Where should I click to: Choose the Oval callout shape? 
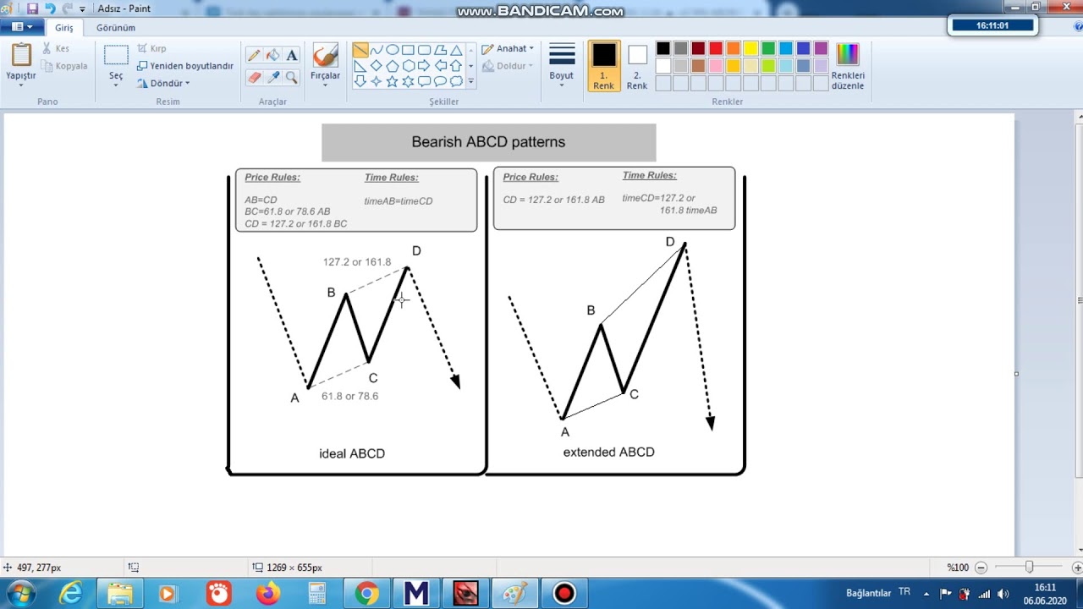tap(440, 81)
